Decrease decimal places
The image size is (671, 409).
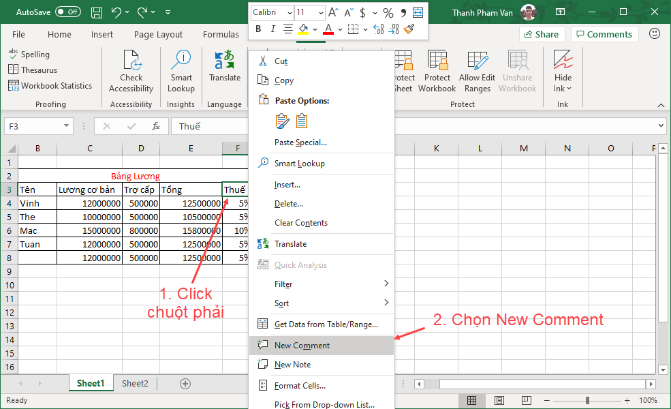[x=394, y=29]
